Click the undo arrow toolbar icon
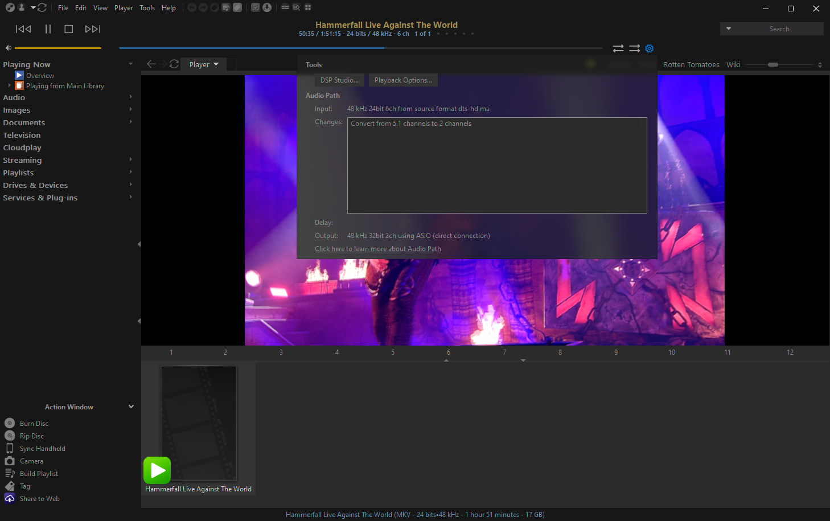Viewport: 830px width, 521px height. (x=192, y=7)
